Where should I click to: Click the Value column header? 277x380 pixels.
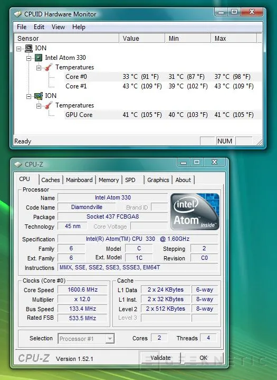click(142, 38)
